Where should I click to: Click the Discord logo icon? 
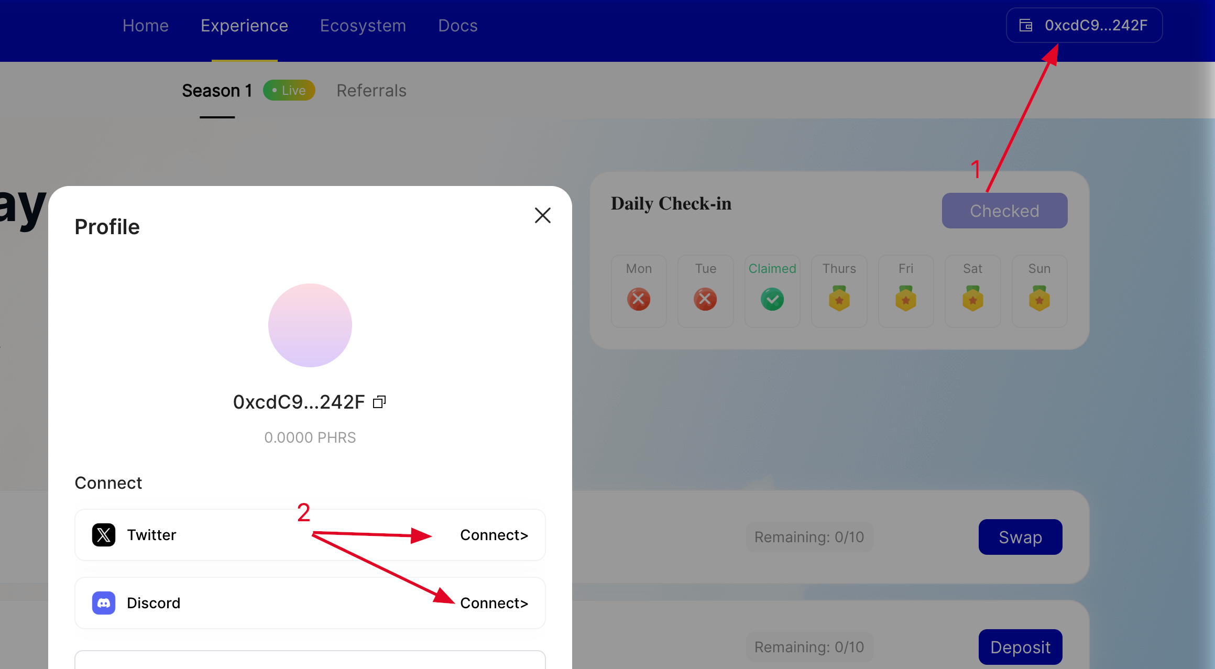[104, 603]
